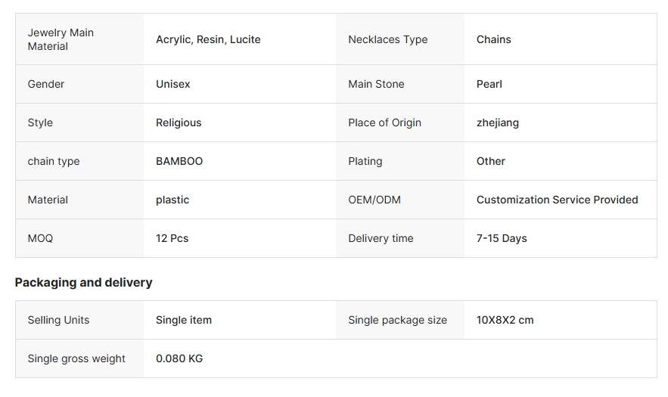The width and height of the screenshot is (668, 397).
Task: Select the "7-15 Days" delivery time value
Action: click(502, 238)
